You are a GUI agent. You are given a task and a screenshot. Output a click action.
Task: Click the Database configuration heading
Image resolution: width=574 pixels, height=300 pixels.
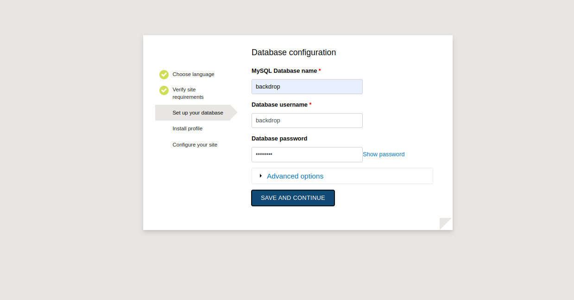(x=294, y=52)
